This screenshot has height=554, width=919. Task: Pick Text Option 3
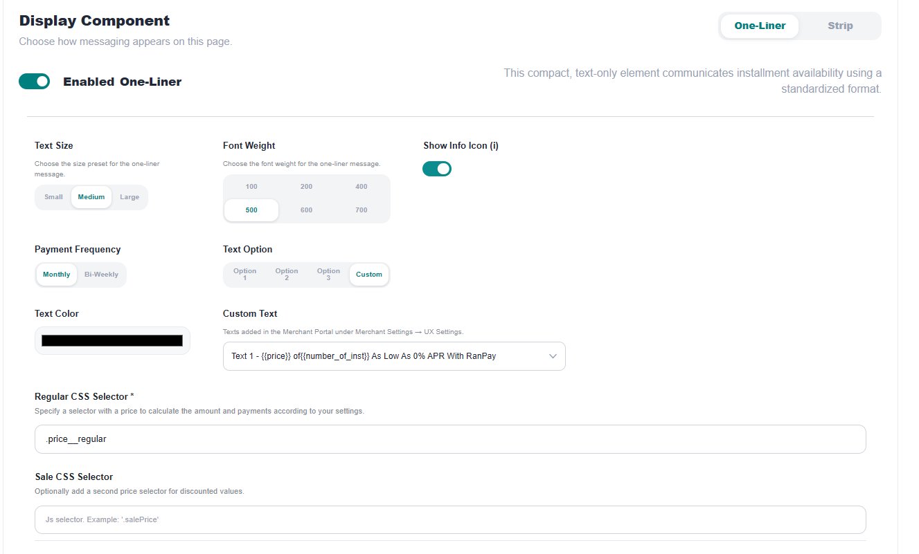tap(328, 275)
